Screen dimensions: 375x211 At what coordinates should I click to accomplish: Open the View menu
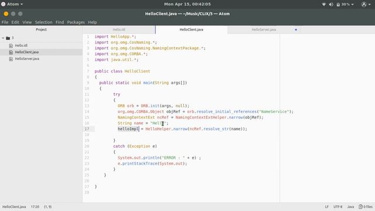click(27, 22)
